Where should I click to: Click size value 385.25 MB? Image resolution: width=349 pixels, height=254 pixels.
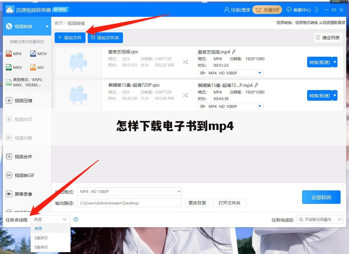[164, 65]
